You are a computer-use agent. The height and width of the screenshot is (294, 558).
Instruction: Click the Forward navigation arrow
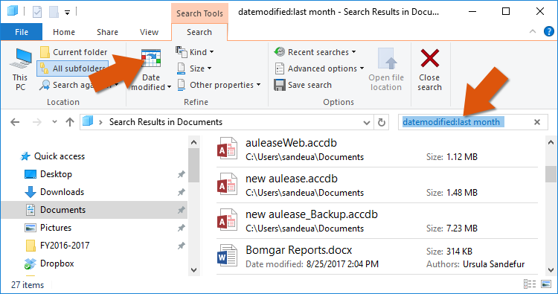[36, 122]
